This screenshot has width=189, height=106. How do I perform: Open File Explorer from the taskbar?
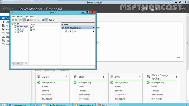point(44,105)
